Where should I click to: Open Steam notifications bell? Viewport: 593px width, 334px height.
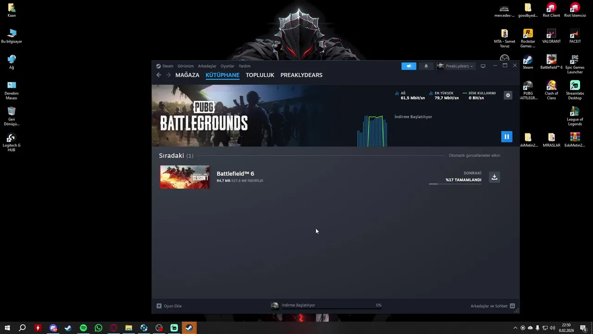click(x=426, y=66)
